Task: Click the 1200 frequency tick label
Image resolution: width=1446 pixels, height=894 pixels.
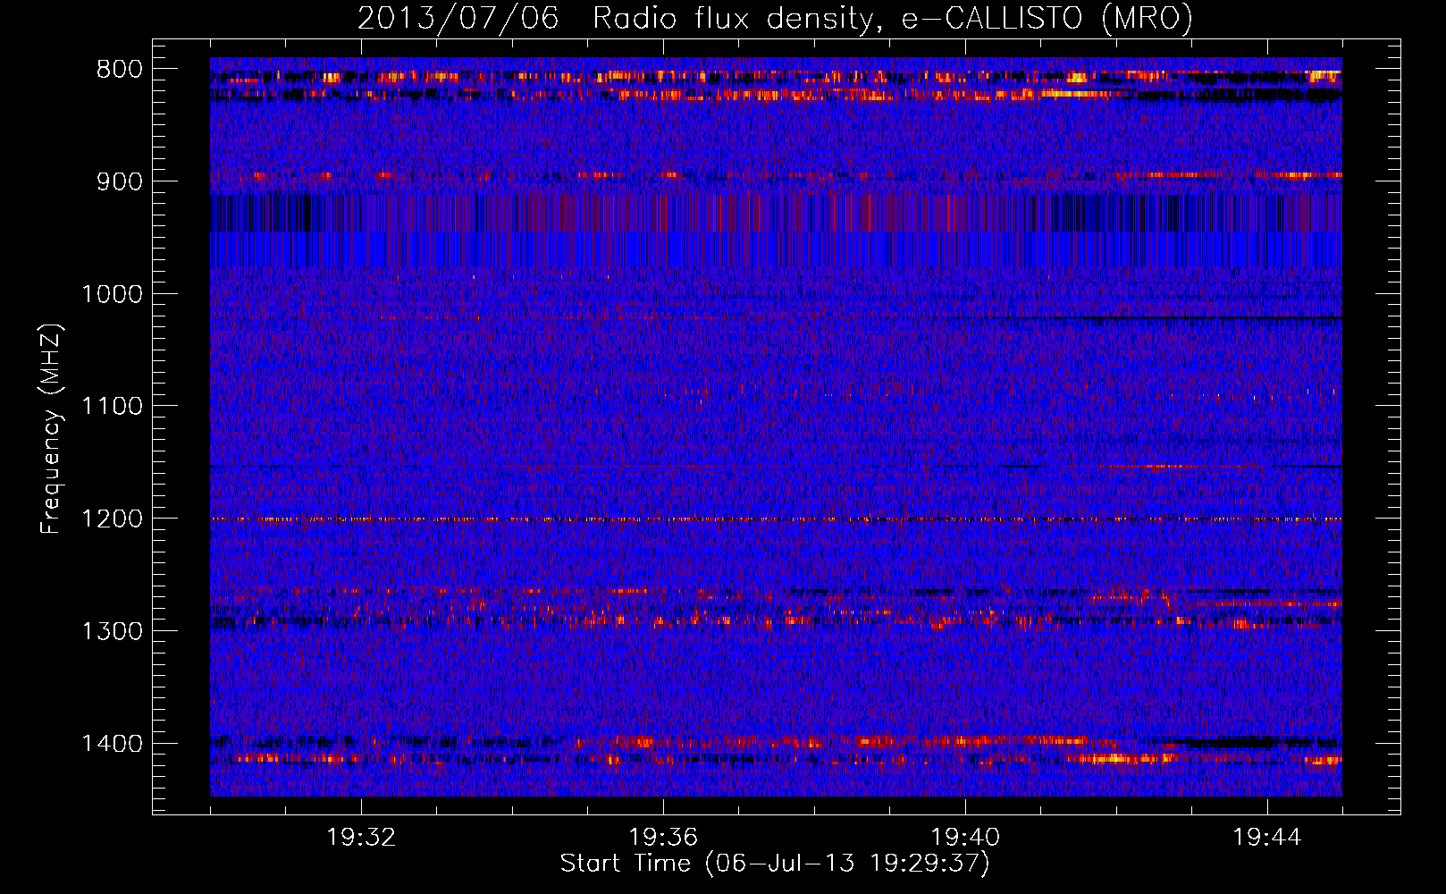Action: [112, 519]
